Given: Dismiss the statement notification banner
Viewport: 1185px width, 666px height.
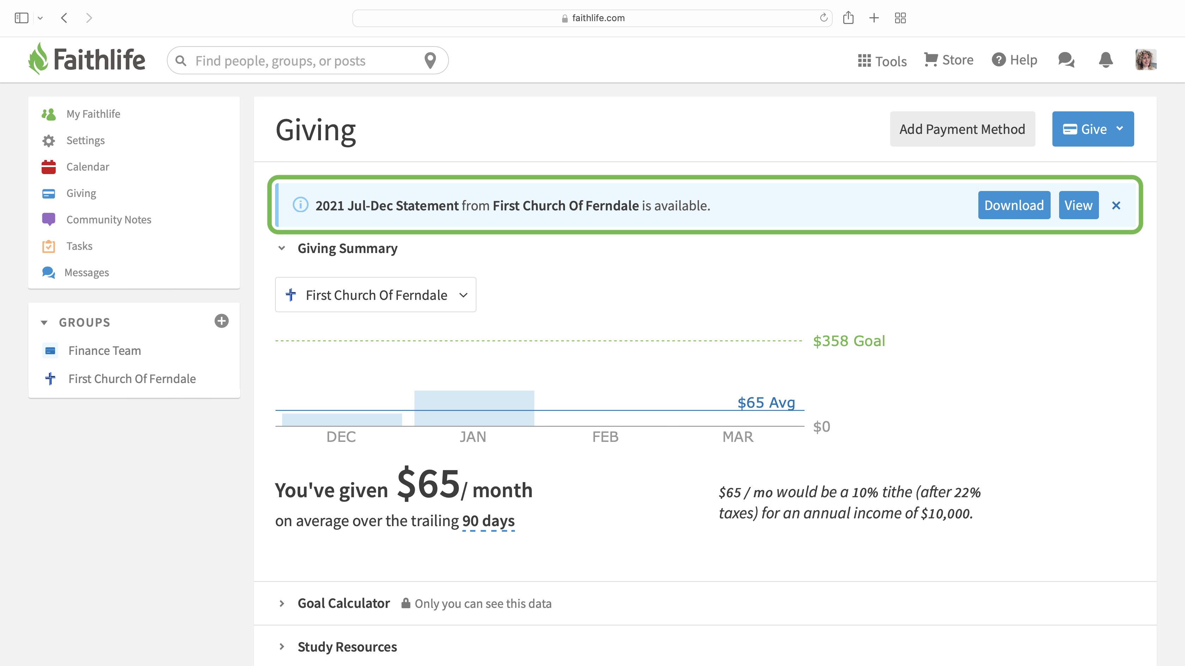Looking at the screenshot, I should [x=1116, y=205].
